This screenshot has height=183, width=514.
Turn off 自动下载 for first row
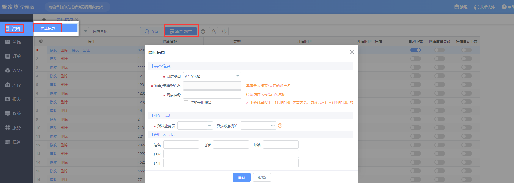pyautogui.click(x=416, y=50)
